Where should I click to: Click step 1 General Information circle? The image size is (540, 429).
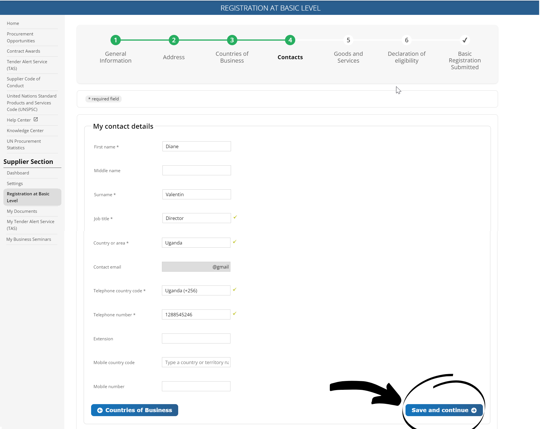(x=115, y=40)
